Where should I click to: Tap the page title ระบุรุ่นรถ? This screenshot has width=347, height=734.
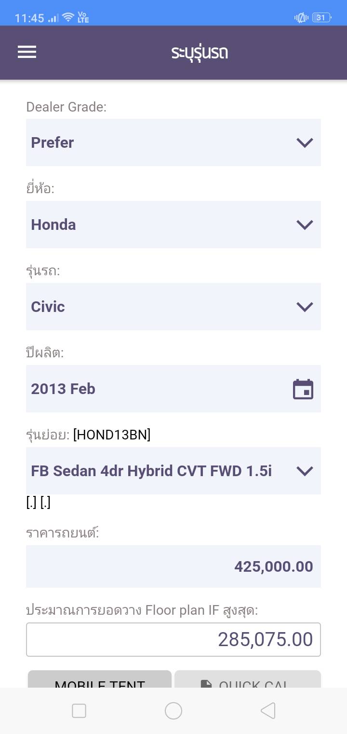coord(200,52)
